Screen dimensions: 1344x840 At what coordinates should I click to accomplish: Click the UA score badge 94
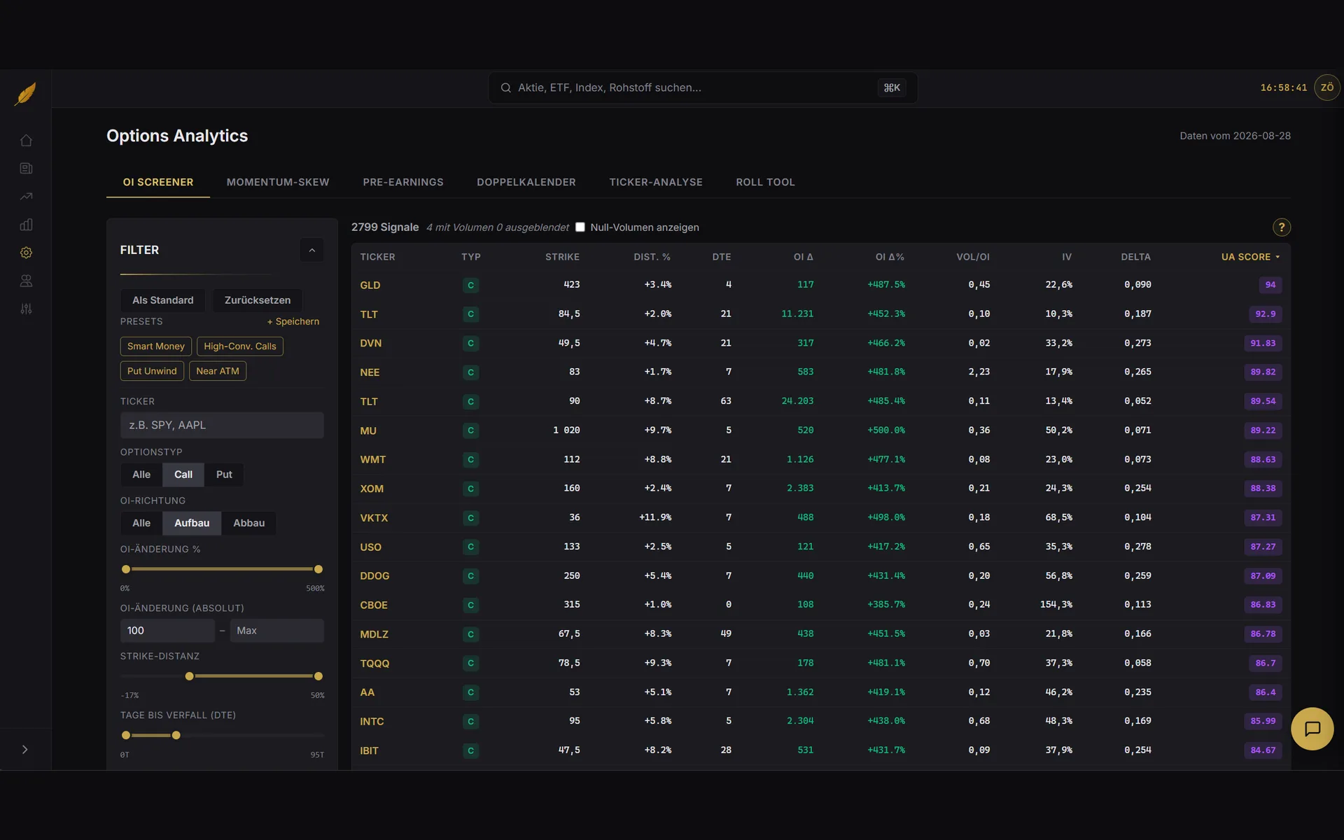[1270, 285]
